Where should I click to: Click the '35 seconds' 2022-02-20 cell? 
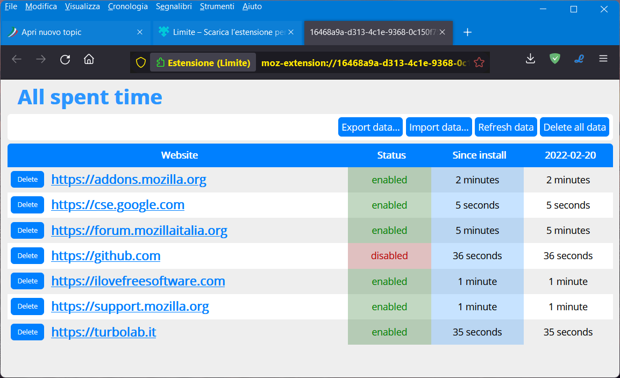568,332
